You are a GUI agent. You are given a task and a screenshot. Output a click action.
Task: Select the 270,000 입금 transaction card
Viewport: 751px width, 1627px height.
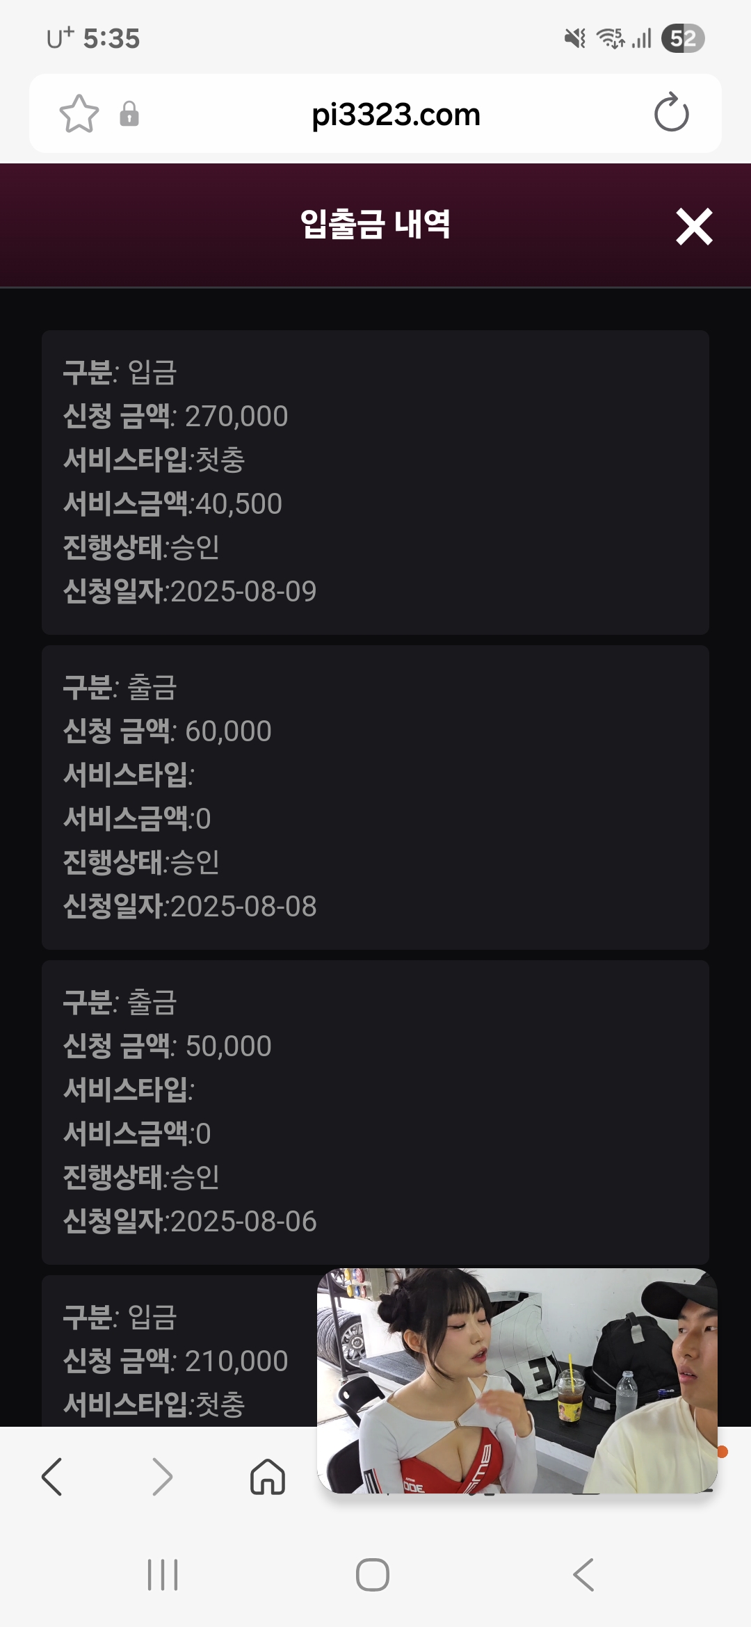point(375,482)
